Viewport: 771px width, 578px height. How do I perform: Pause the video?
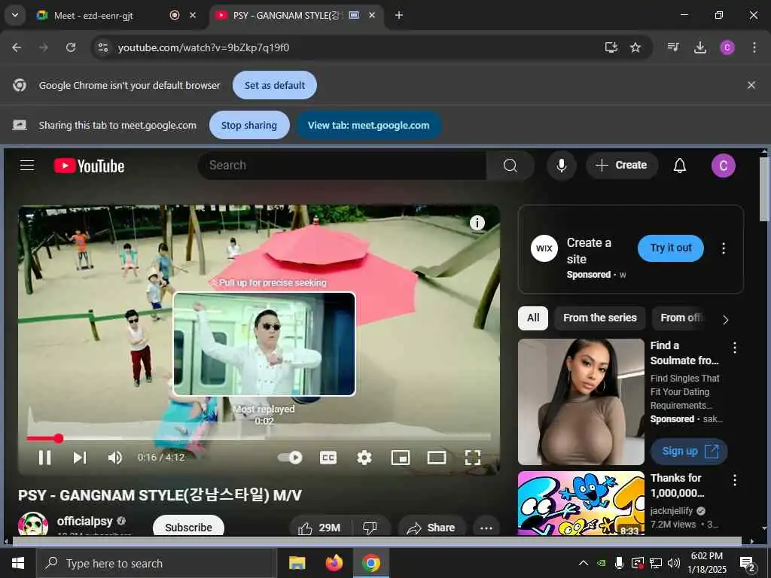[44, 458]
